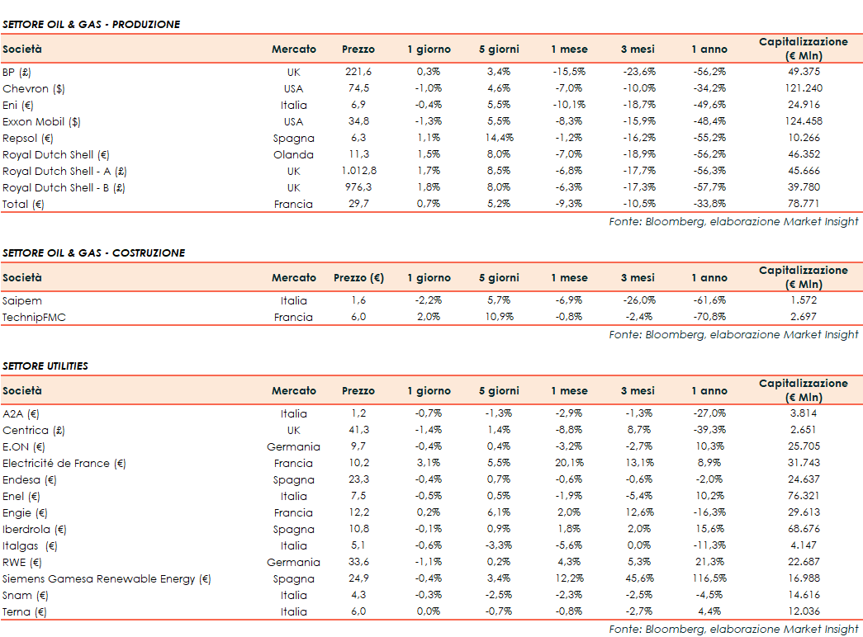Select Siemens Gamesa 1 anno value 116,5%
This screenshot has width=863, height=637.
click(709, 578)
